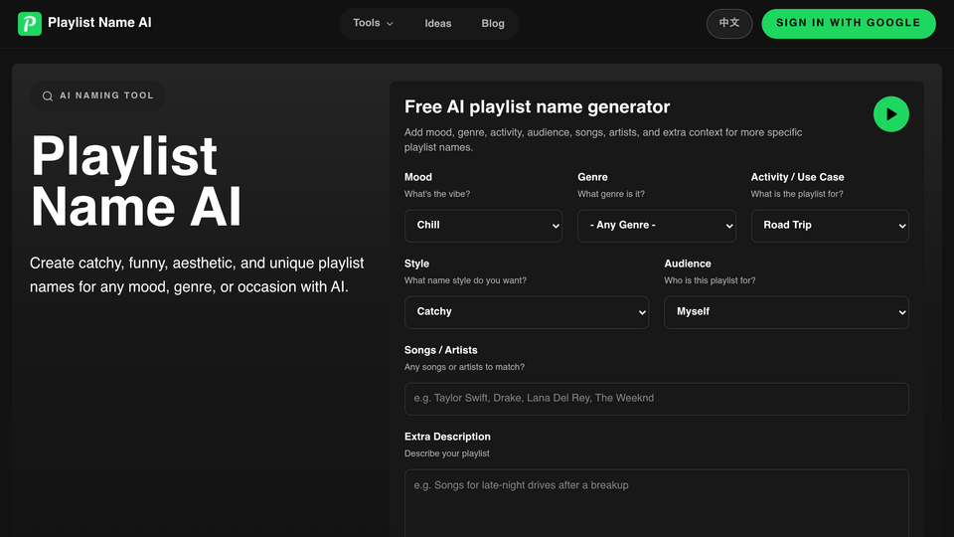Open the Mood dropdown showing Chill
The width and height of the screenshot is (954, 537).
tap(483, 226)
